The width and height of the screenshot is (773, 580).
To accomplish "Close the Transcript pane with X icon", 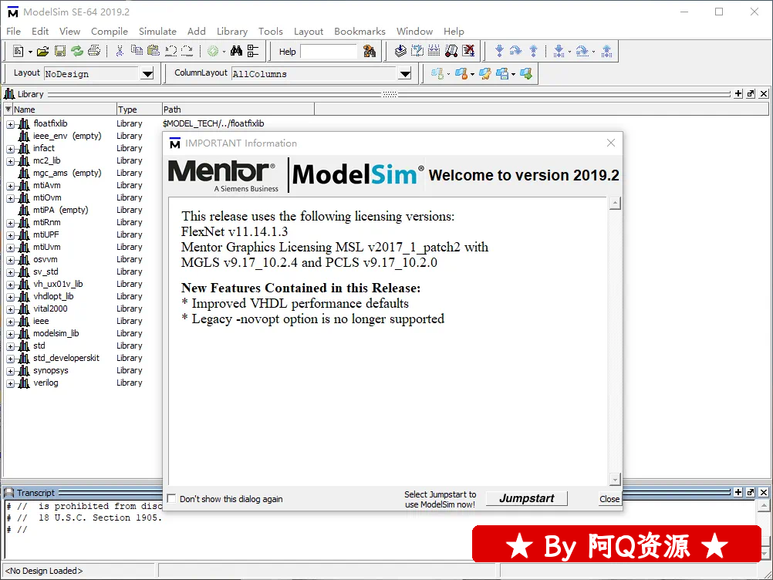I will 764,492.
